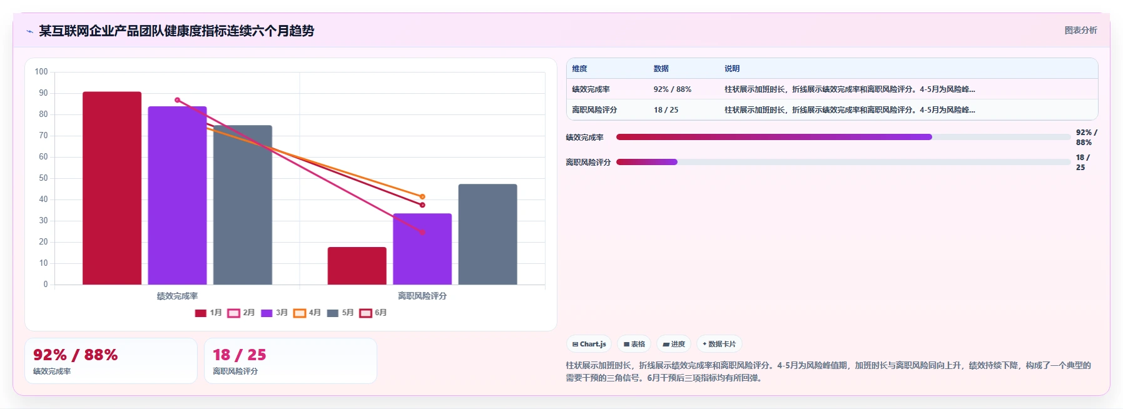Click the pink line starting point marker
Image resolution: width=1123 pixels, height=409 pixels.
coord(178,100)
